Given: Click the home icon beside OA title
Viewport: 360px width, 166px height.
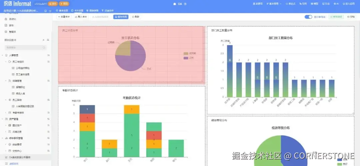Looking at the screenshot, I should (175, 4).
